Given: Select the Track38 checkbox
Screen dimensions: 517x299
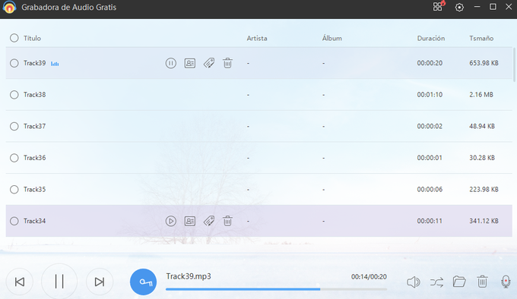Looking at the screenshot, I should point(14,95).
